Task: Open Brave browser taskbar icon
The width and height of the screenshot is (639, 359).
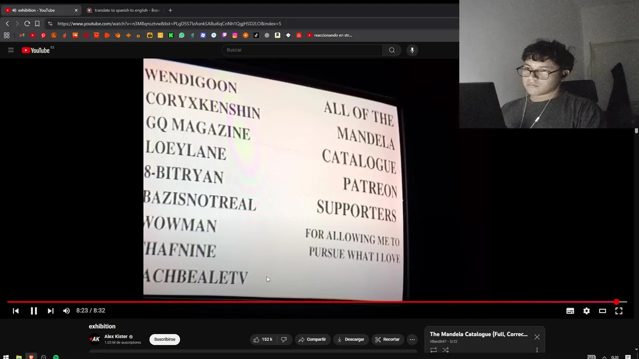Action: (x=31, y=357)
